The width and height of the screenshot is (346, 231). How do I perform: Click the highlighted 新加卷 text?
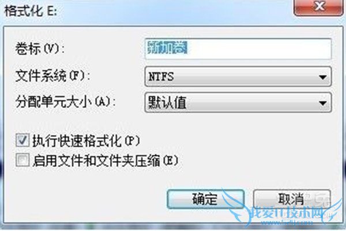[167, 48]
